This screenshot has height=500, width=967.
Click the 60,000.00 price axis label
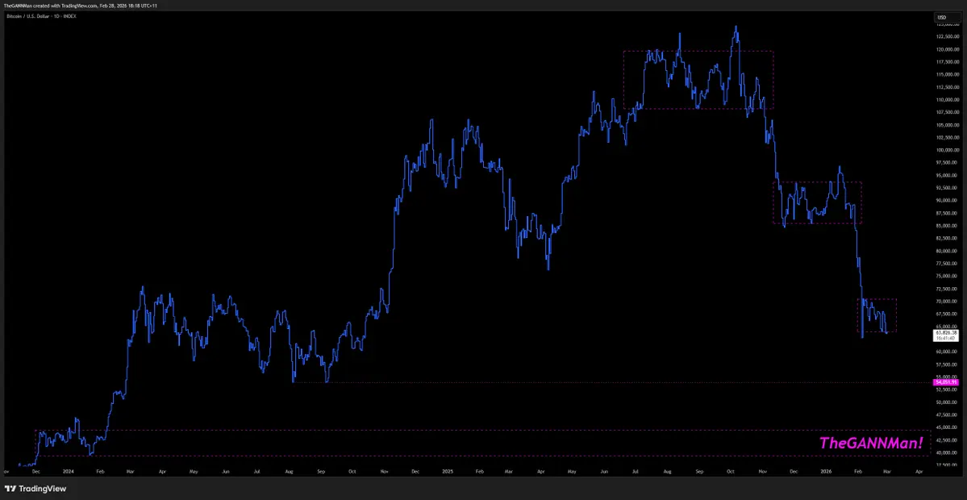(946, 352)
